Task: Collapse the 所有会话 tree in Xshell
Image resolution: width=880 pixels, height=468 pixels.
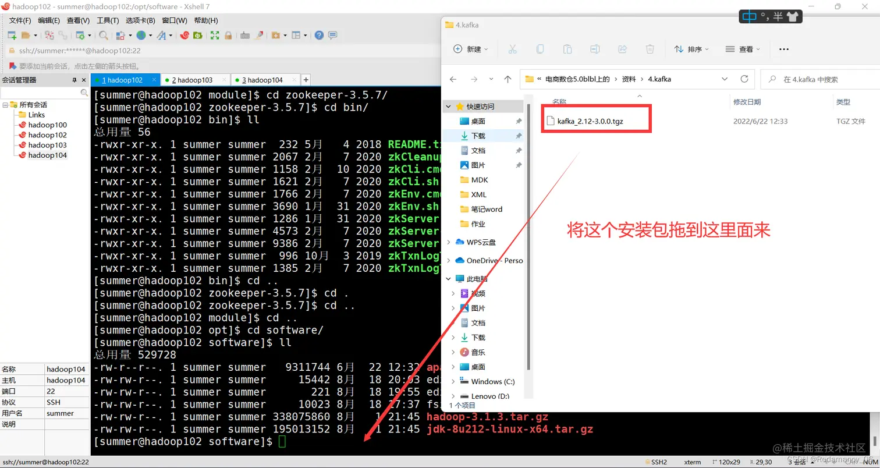Action: click(x=5, y=105)
